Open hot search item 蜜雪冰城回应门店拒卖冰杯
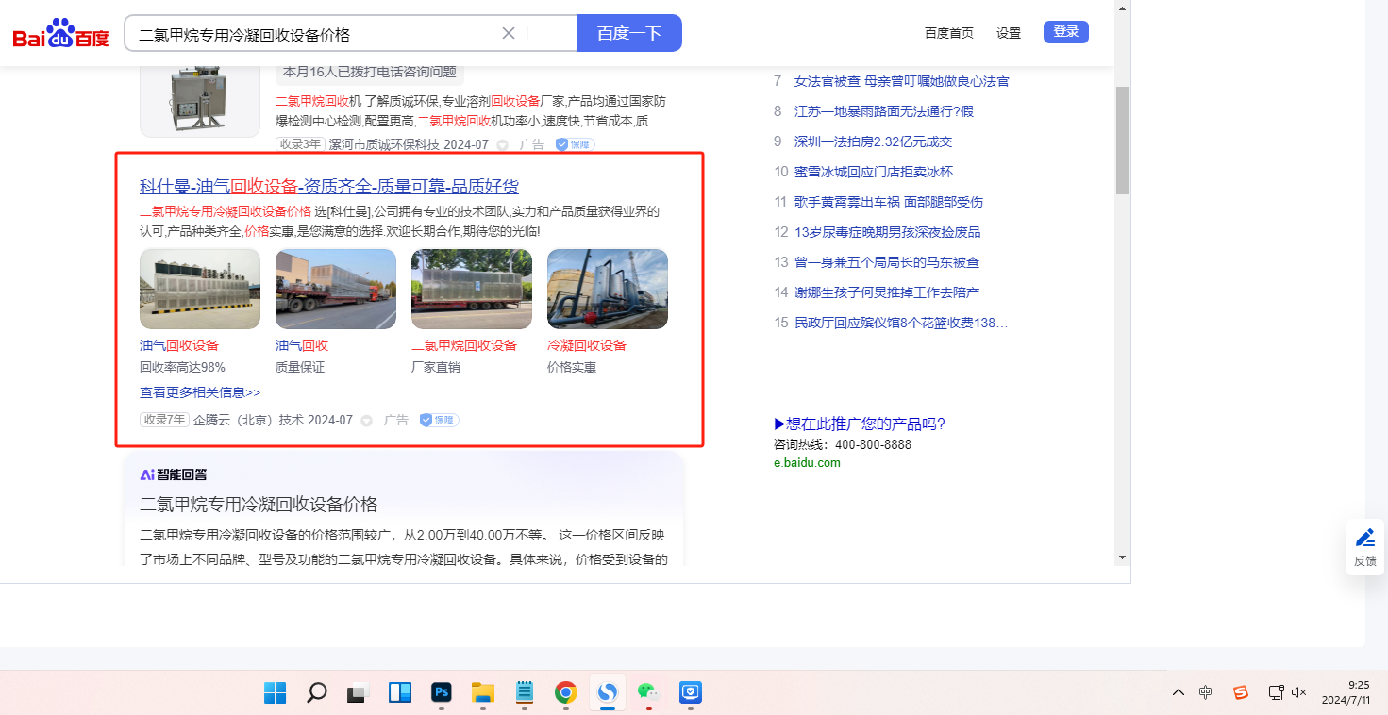 [x=873, y=172]
